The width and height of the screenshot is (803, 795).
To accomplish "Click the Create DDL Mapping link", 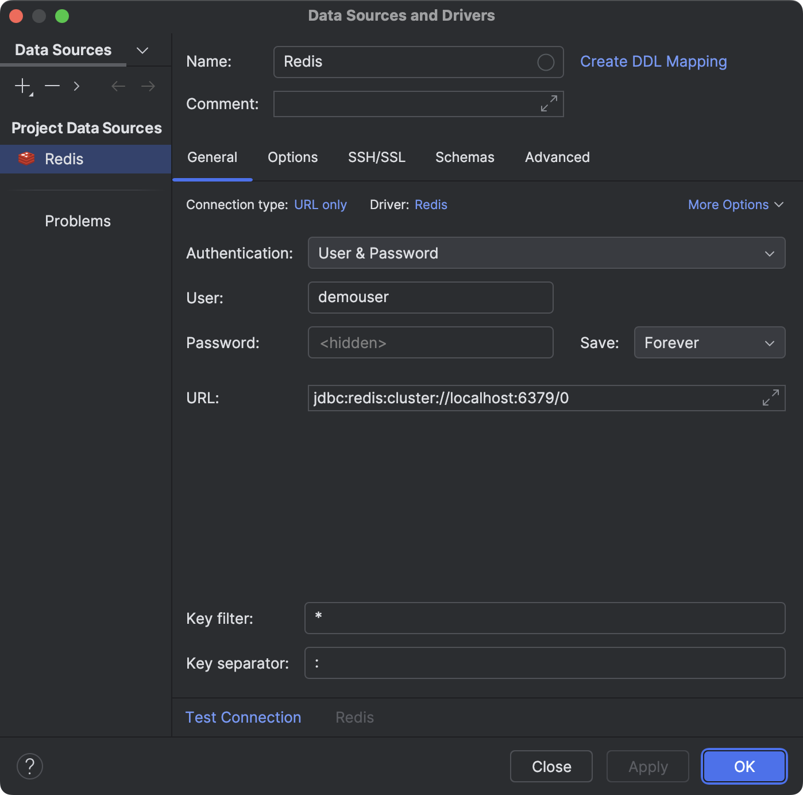I will tap(653, 61).
